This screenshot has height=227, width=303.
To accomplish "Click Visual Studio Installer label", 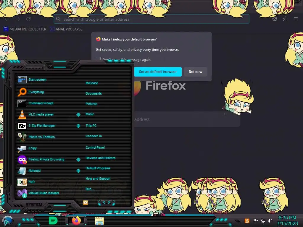I will 44,193.
